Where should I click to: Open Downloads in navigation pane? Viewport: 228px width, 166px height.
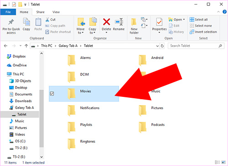[21, 101]
